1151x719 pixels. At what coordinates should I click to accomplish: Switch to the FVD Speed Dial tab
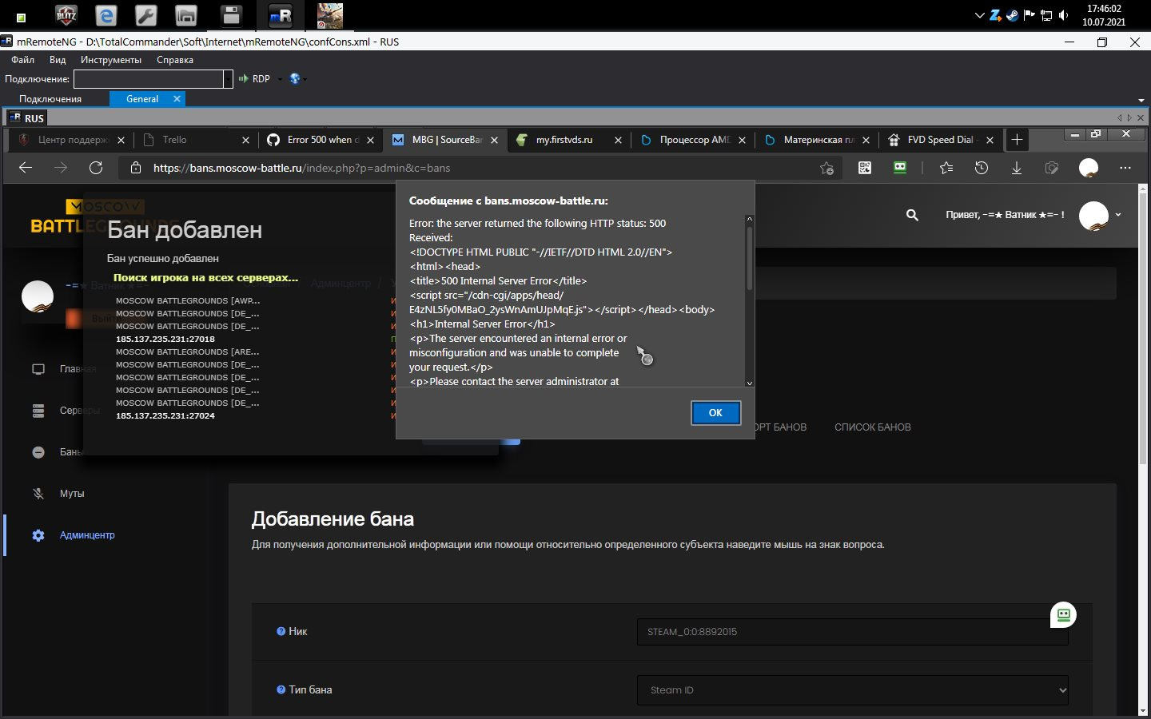click(x=941, y=140)
